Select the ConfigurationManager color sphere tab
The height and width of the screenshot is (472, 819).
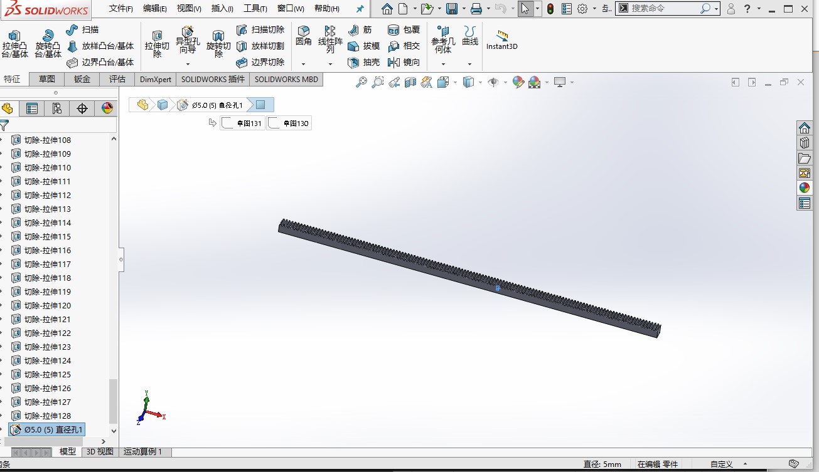click(107, 108)
